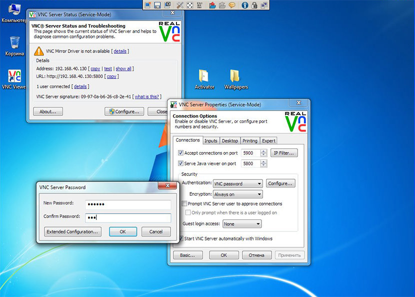Uncheck Accept connections on port checkbox
This screenshot has height=297, width=415.
tap(181, 153)
